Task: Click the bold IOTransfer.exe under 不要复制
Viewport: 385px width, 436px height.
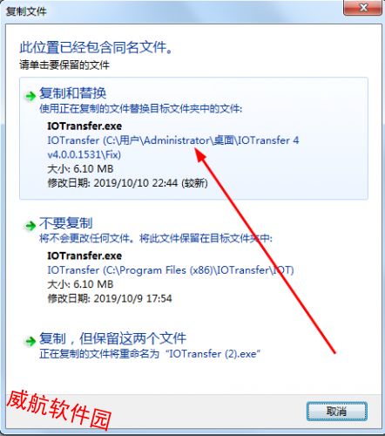Action: click(x=84, y=255)
